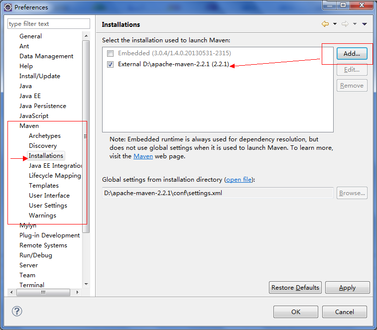Viewport: 377px width, 330px height.
Task: Select General in preferences tree
Action: 30,36
